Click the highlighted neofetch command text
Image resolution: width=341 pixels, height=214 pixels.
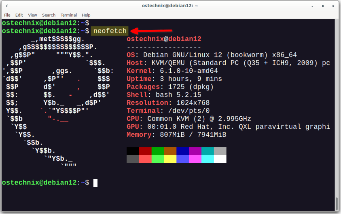click(110, 31)
